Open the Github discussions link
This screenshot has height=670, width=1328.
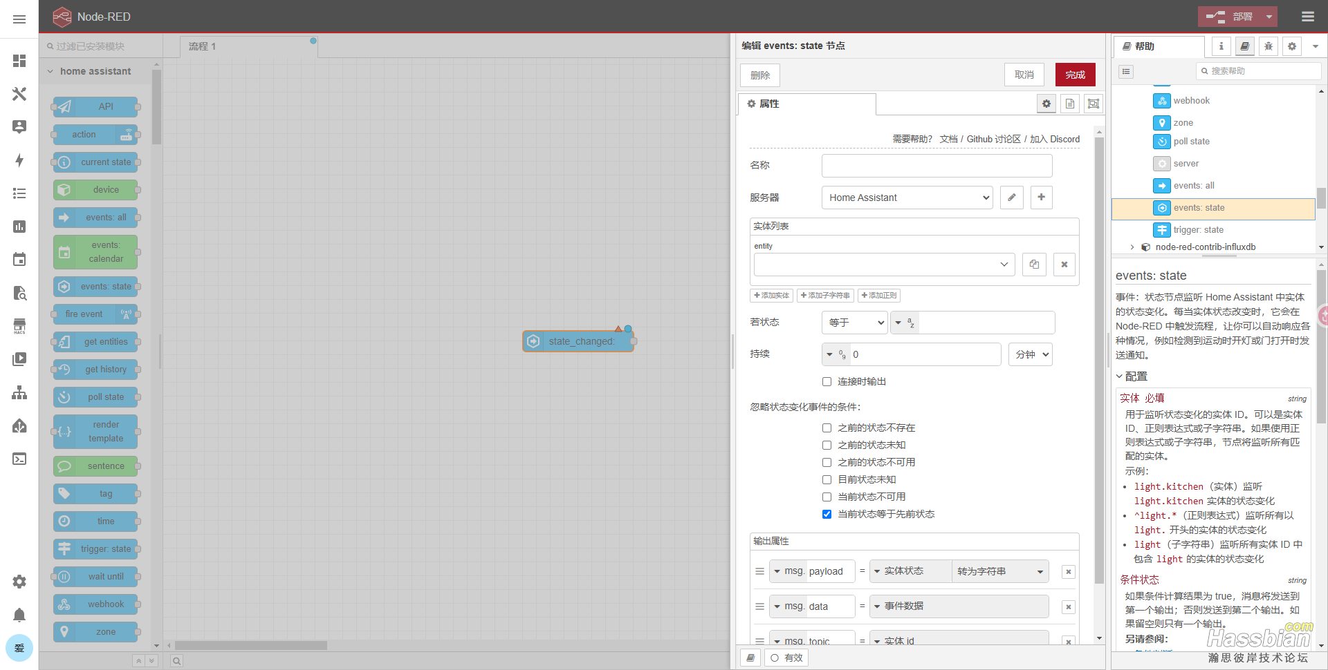coord(993,139)
